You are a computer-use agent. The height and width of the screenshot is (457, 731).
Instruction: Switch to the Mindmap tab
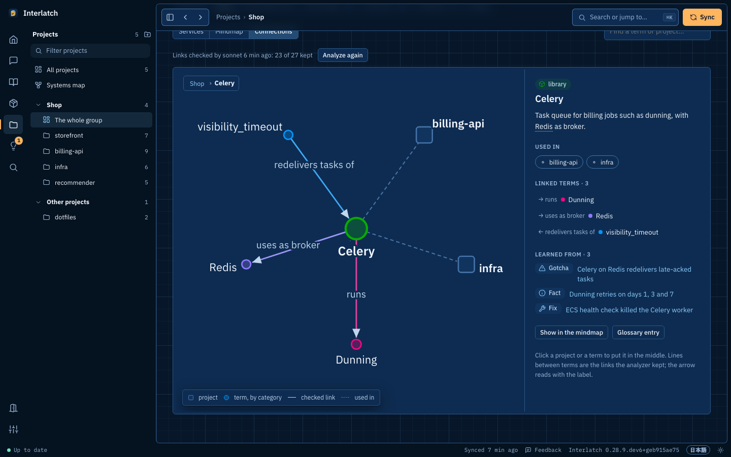click(229, 33)
